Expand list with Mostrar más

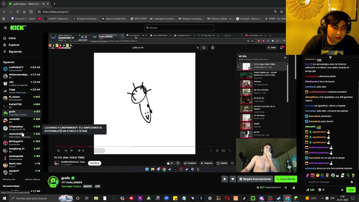[x=9, y=179]
